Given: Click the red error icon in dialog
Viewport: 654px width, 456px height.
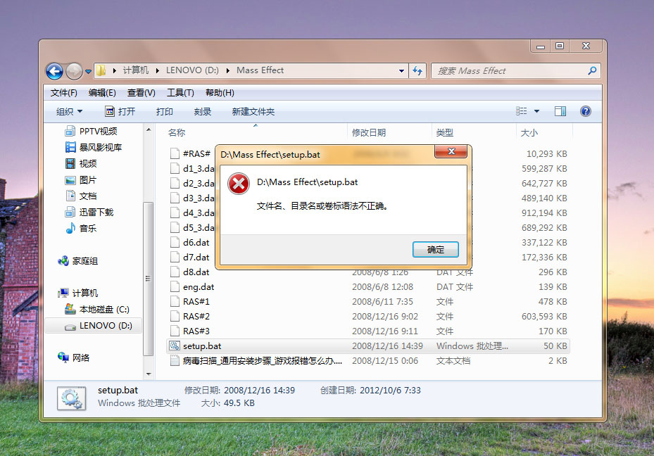Looking at the screenshot, I should coord(239,184).
